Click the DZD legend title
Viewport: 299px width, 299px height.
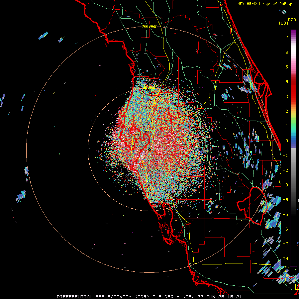(x=292, y=20)
